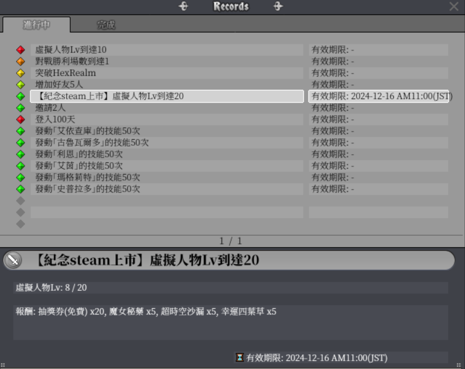Image resolution: width=465 pixels, height=369 pixels.
Task: Click orange gem icon beside 對戰勝利場數到達1
Action: pos(20,62)
